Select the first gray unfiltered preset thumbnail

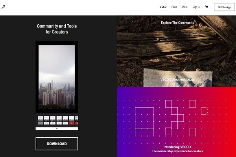pos(41,120)
